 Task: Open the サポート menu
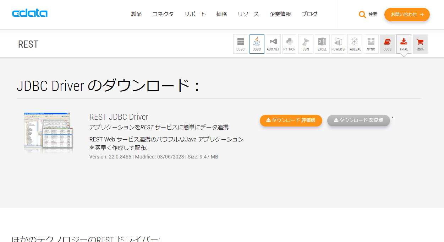pyautogui.click(x=195, y=14)
